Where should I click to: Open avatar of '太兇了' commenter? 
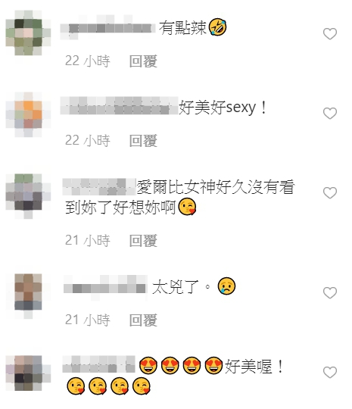(28, 296)
